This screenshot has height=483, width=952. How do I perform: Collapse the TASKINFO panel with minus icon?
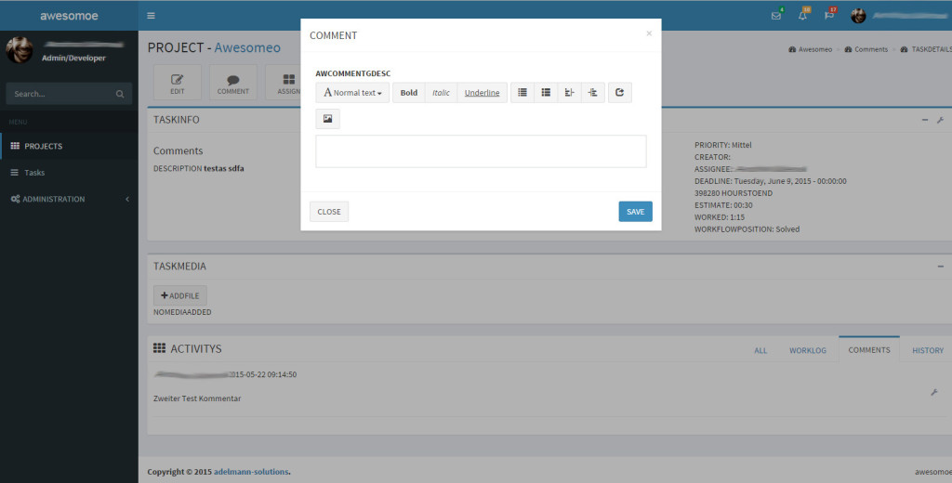(925, 120)
